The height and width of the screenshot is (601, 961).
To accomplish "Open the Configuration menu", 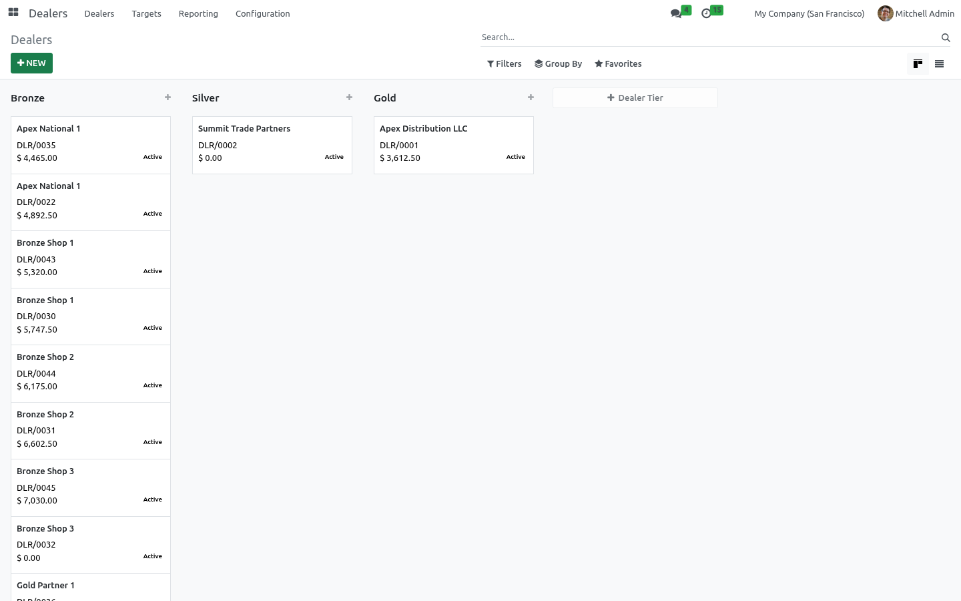I will [x=262, y=13].
